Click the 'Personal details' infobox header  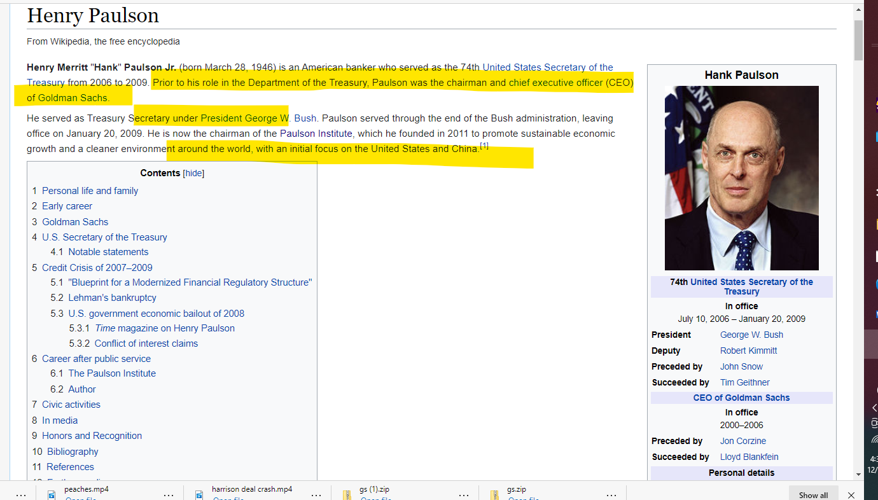pos(741,473)
